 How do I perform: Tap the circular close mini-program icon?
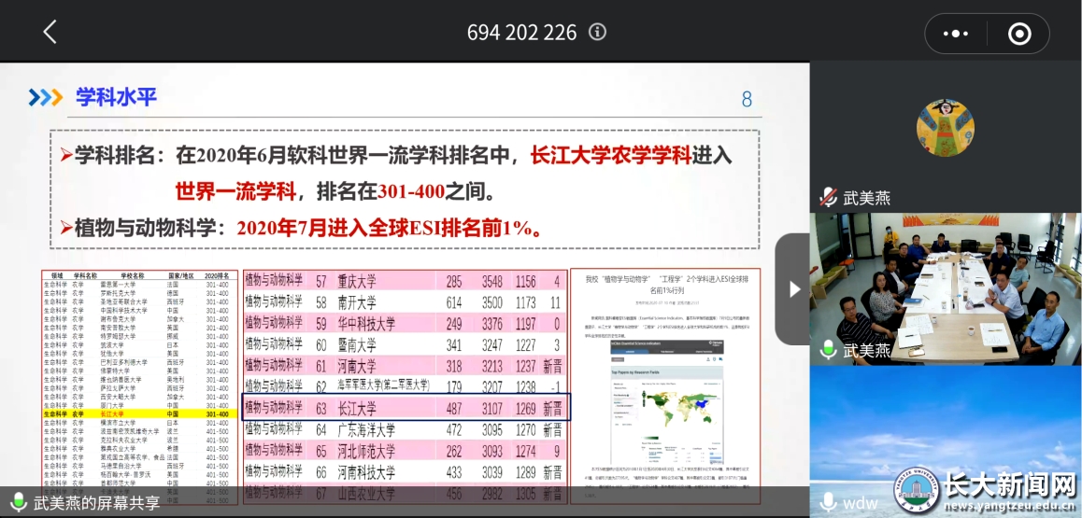point(1019,33)
